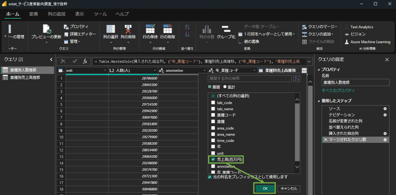The height and width of the screenshot is (195, 396).
Task: Select the 集計 radio option
Action: (225, 87)
